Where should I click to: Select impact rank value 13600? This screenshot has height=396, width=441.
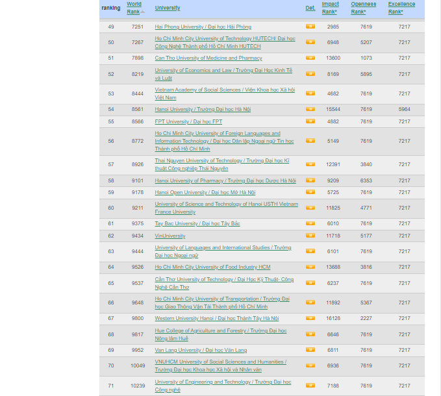333,58
